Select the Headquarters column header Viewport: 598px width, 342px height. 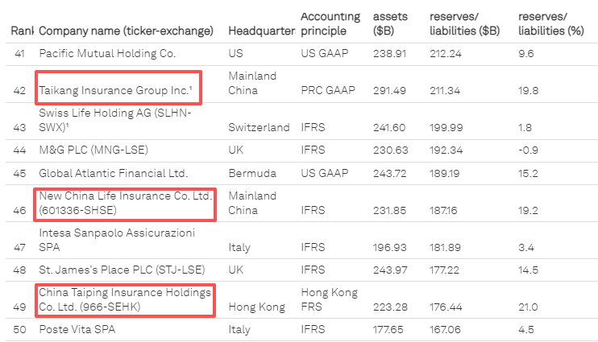coord(259,31)
